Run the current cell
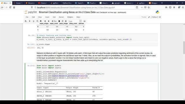The width and height of the screenshot is (185, 104). [x=54, y=21]
